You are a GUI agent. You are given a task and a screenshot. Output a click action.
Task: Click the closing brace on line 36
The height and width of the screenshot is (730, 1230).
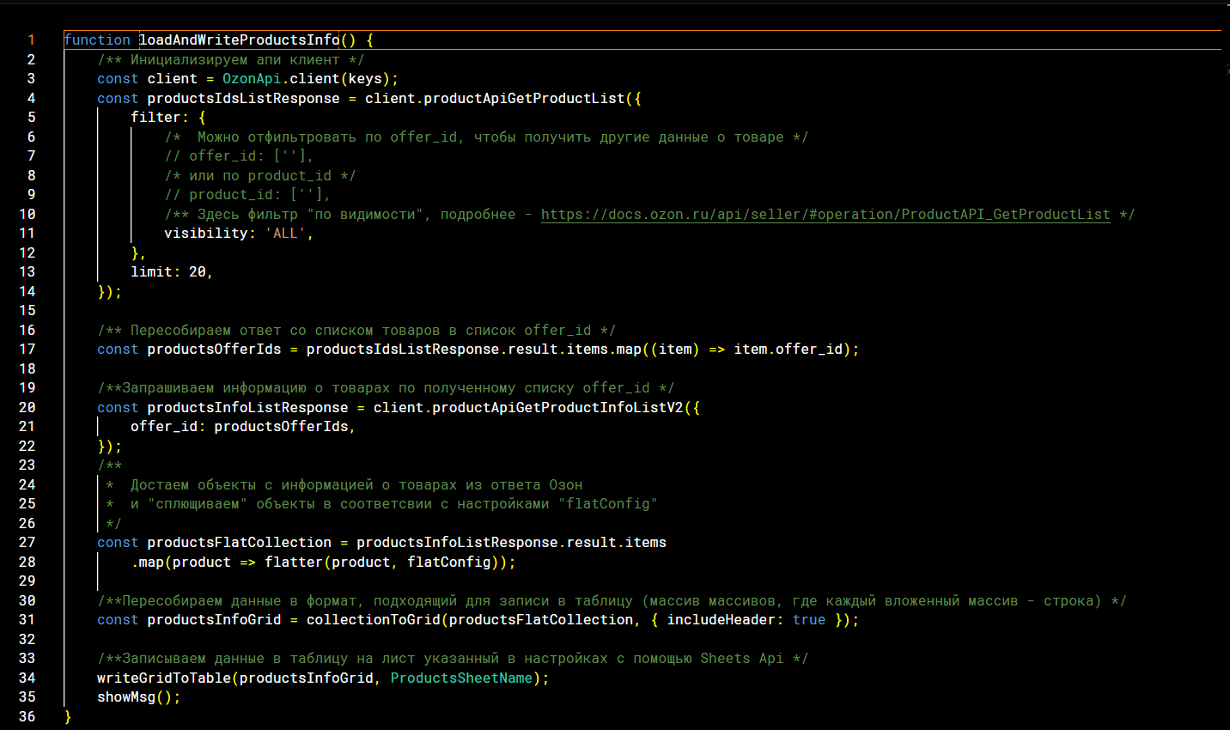tap(68, 717)
